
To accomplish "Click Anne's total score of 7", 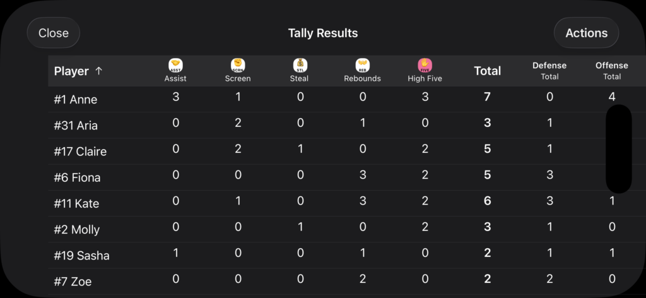I will tap(487, 97).
